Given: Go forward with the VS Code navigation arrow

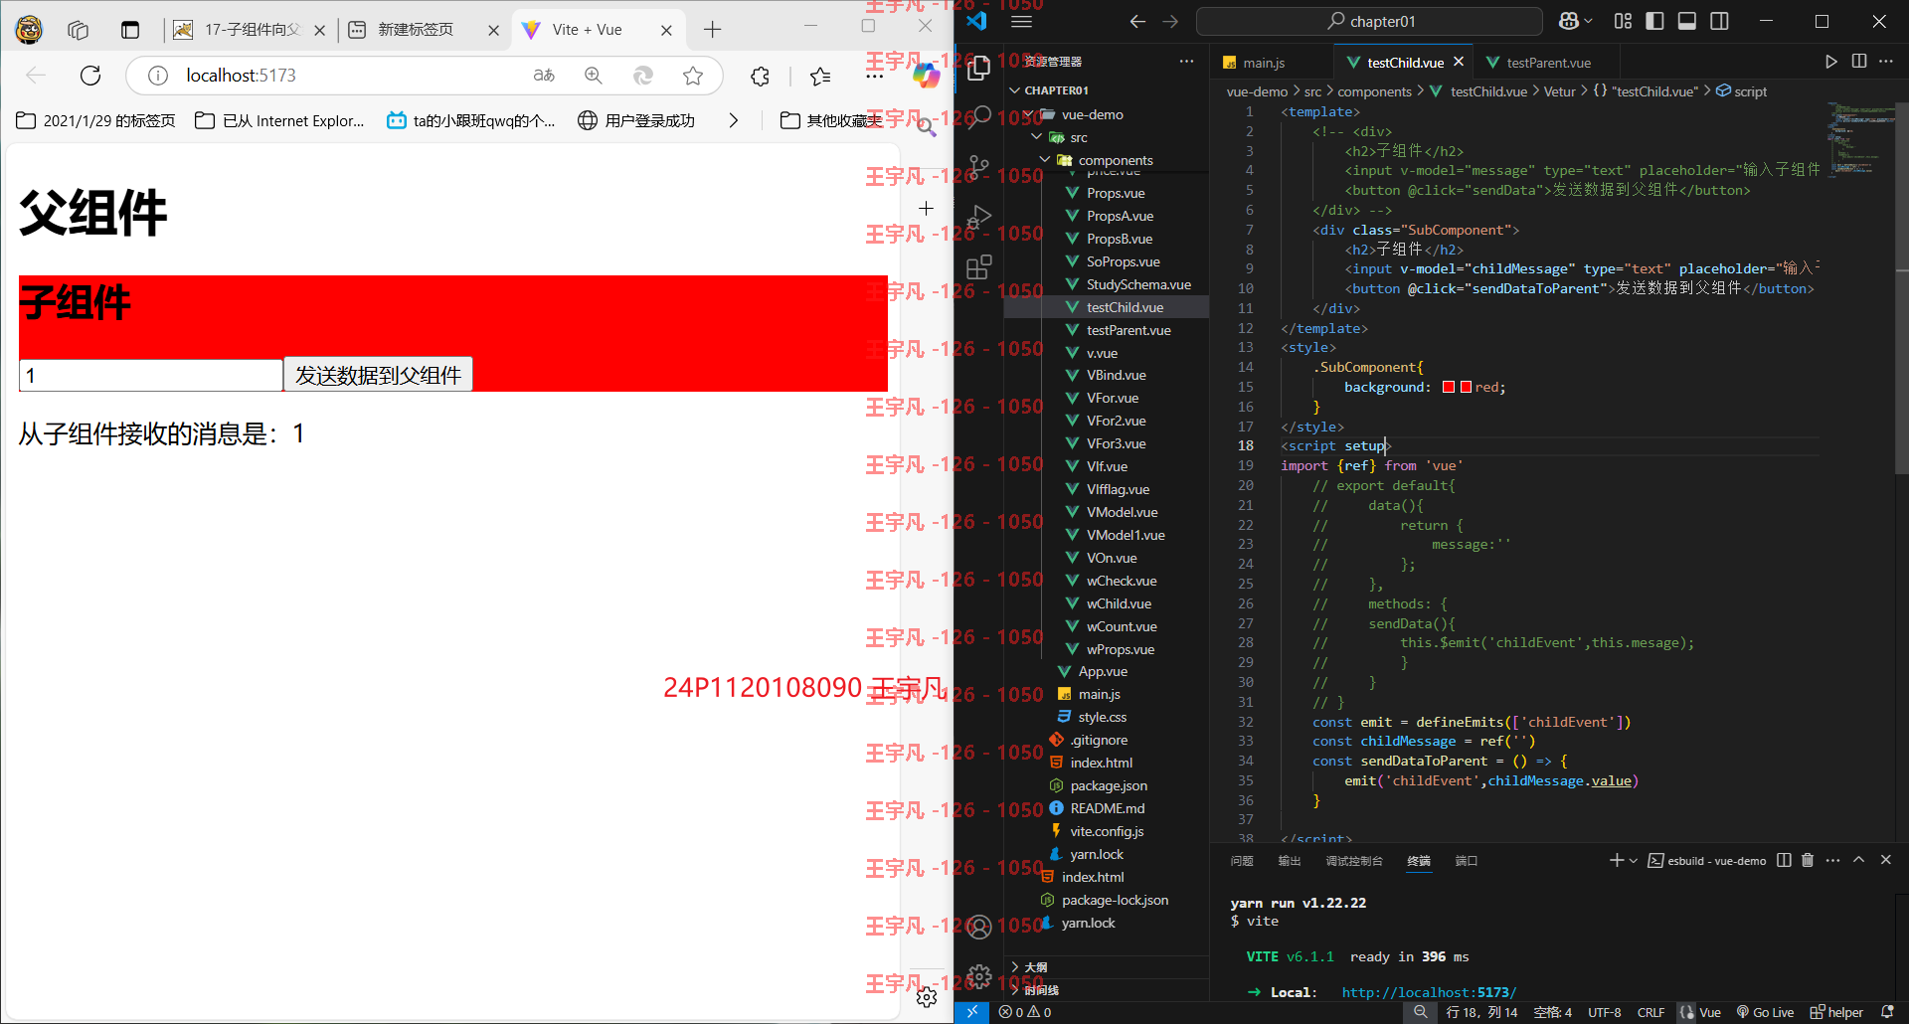Looking at the screenshot, I should point(1170,21).
